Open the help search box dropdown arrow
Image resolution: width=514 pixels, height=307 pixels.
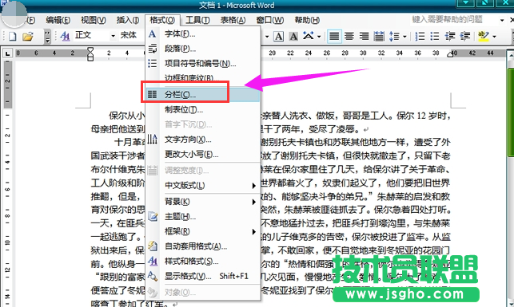pos(502,20)
